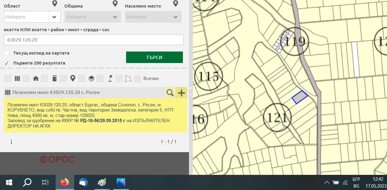Click the plus icon next to the search result
The height and width of the screenshot is (190, 387).
tap(181, 93)
